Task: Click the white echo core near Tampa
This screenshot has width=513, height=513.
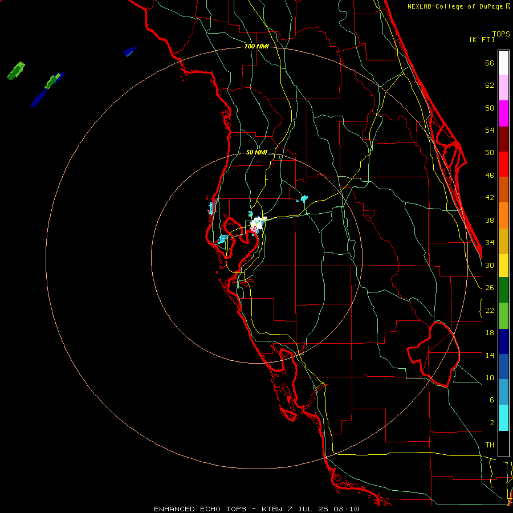Action: [258, 223]
